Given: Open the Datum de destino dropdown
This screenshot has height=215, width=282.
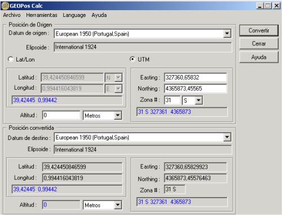Looking at the screenshot, I should click(227, 137).
